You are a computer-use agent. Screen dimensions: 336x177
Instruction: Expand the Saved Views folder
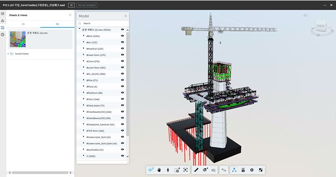point(8,54)
